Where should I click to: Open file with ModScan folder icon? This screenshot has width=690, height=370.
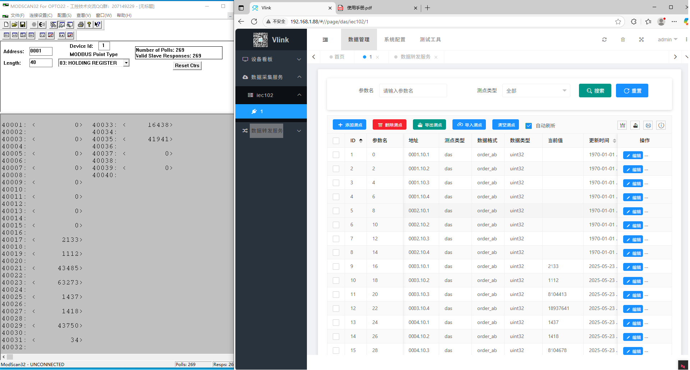14,24
